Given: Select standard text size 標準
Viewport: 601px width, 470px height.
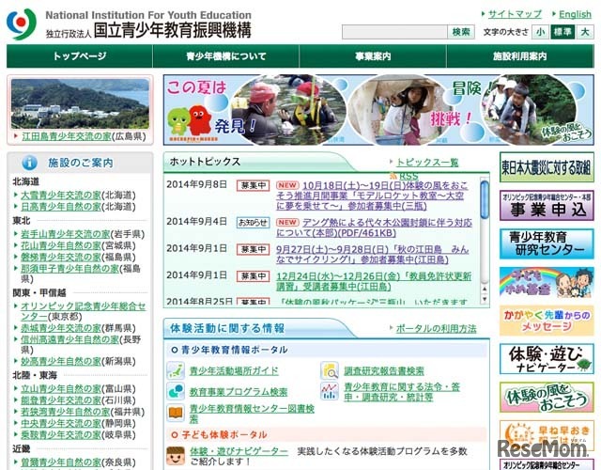Looking at the screenshot, I should 562,32.
